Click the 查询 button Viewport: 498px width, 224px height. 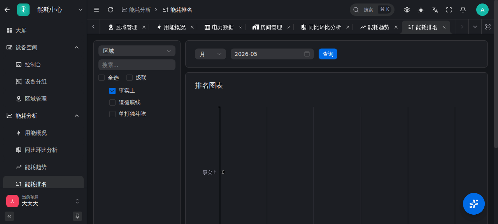328,54
